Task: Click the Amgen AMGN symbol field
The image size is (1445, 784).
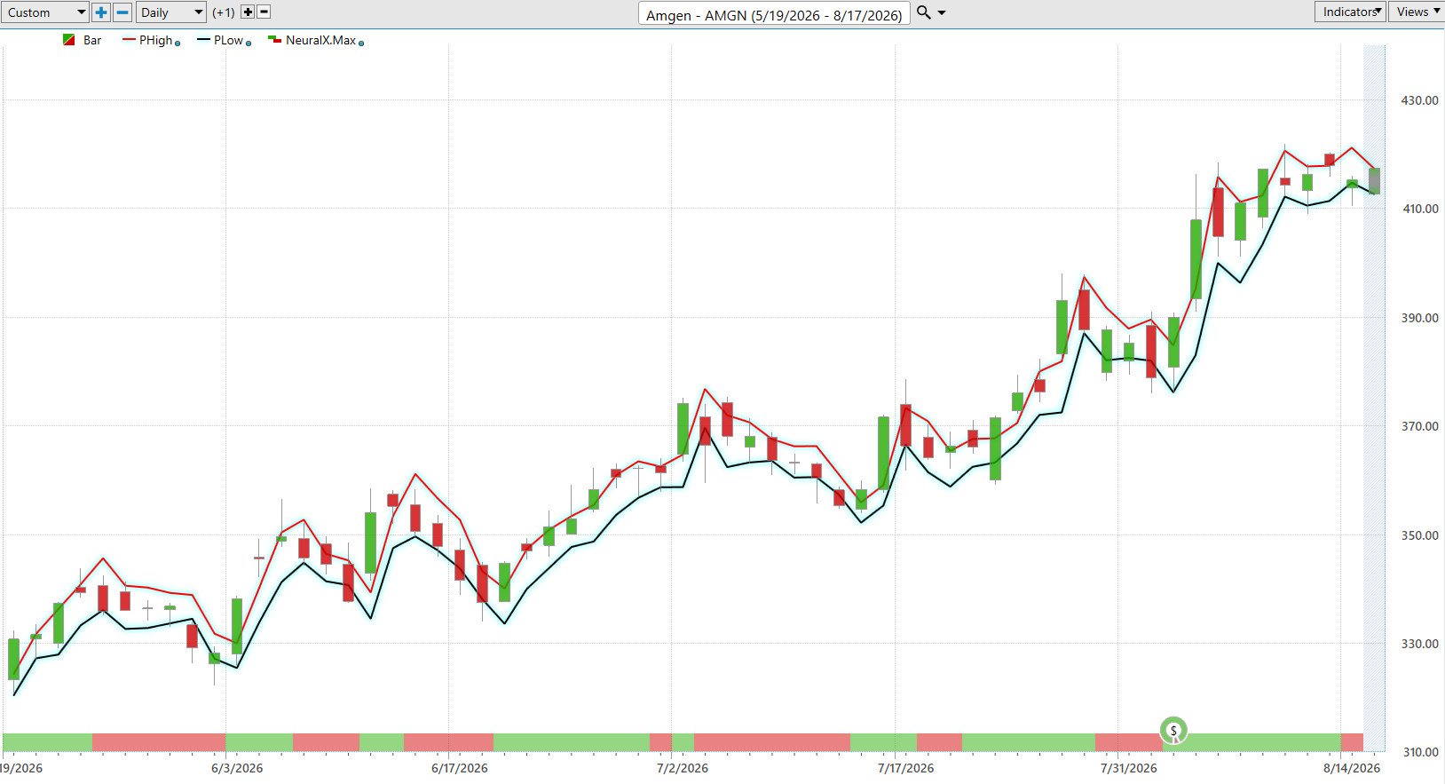Action: (x=774, y=14)
